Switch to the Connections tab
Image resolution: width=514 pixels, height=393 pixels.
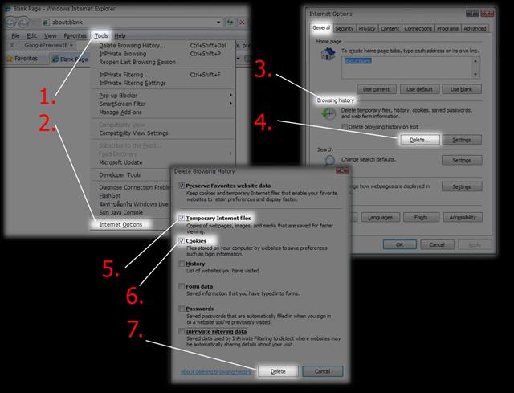coord(418,29)
